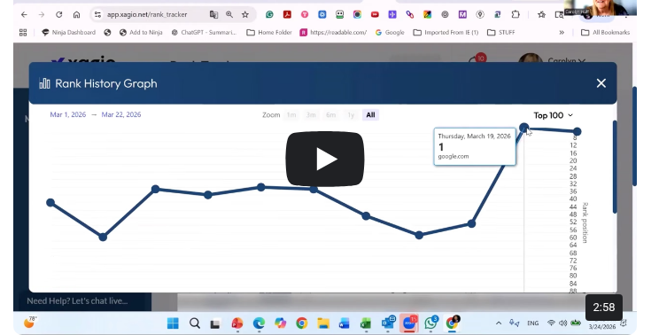Screen dimensions: 651x335
Task: Open Outlook from the taskbar
Action: pos(388,323)
